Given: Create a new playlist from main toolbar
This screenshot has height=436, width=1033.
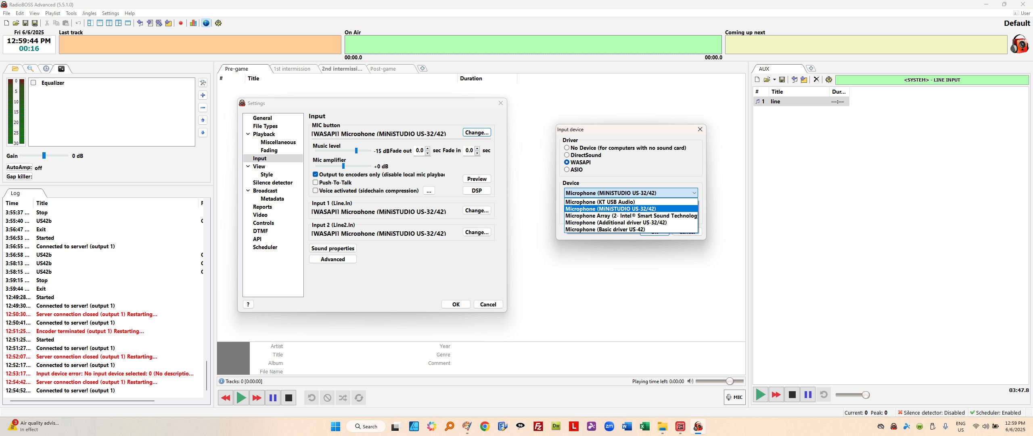Looking at the screenshot, I should 6,23.
